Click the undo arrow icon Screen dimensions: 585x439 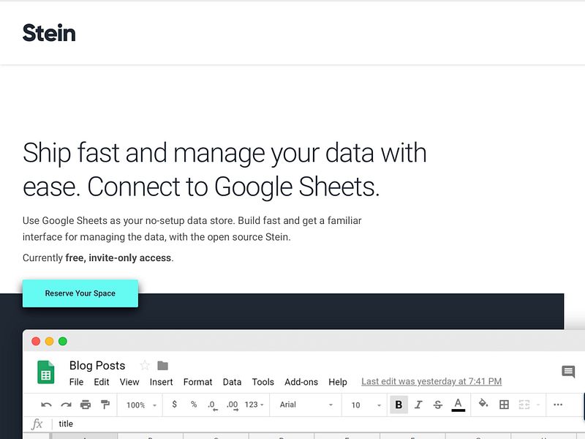coord(46,405)
